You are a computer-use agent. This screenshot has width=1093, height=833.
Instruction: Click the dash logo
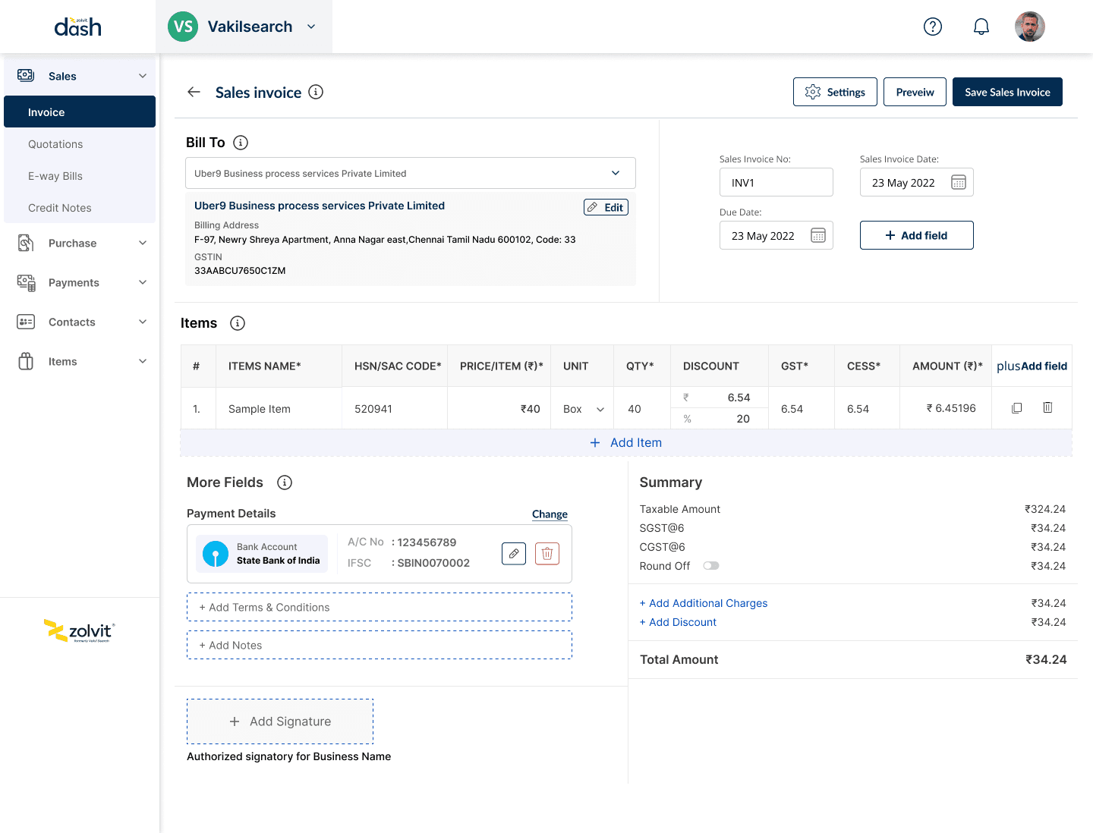click(x=77, y=27)
